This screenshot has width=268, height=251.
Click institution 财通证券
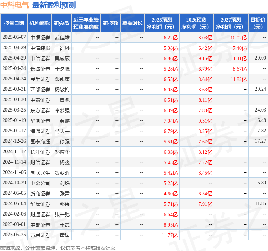coord(40,214)
